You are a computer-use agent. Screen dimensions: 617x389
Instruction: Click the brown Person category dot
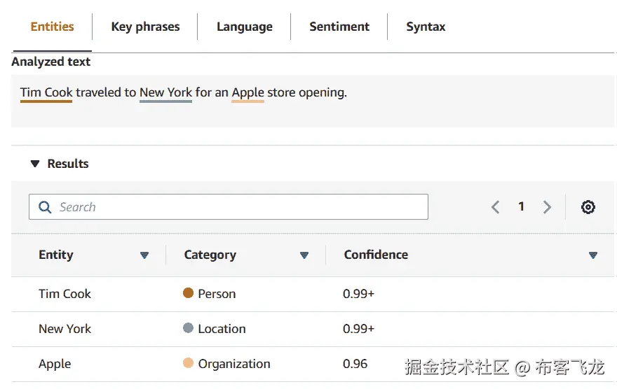coord(188,293)
